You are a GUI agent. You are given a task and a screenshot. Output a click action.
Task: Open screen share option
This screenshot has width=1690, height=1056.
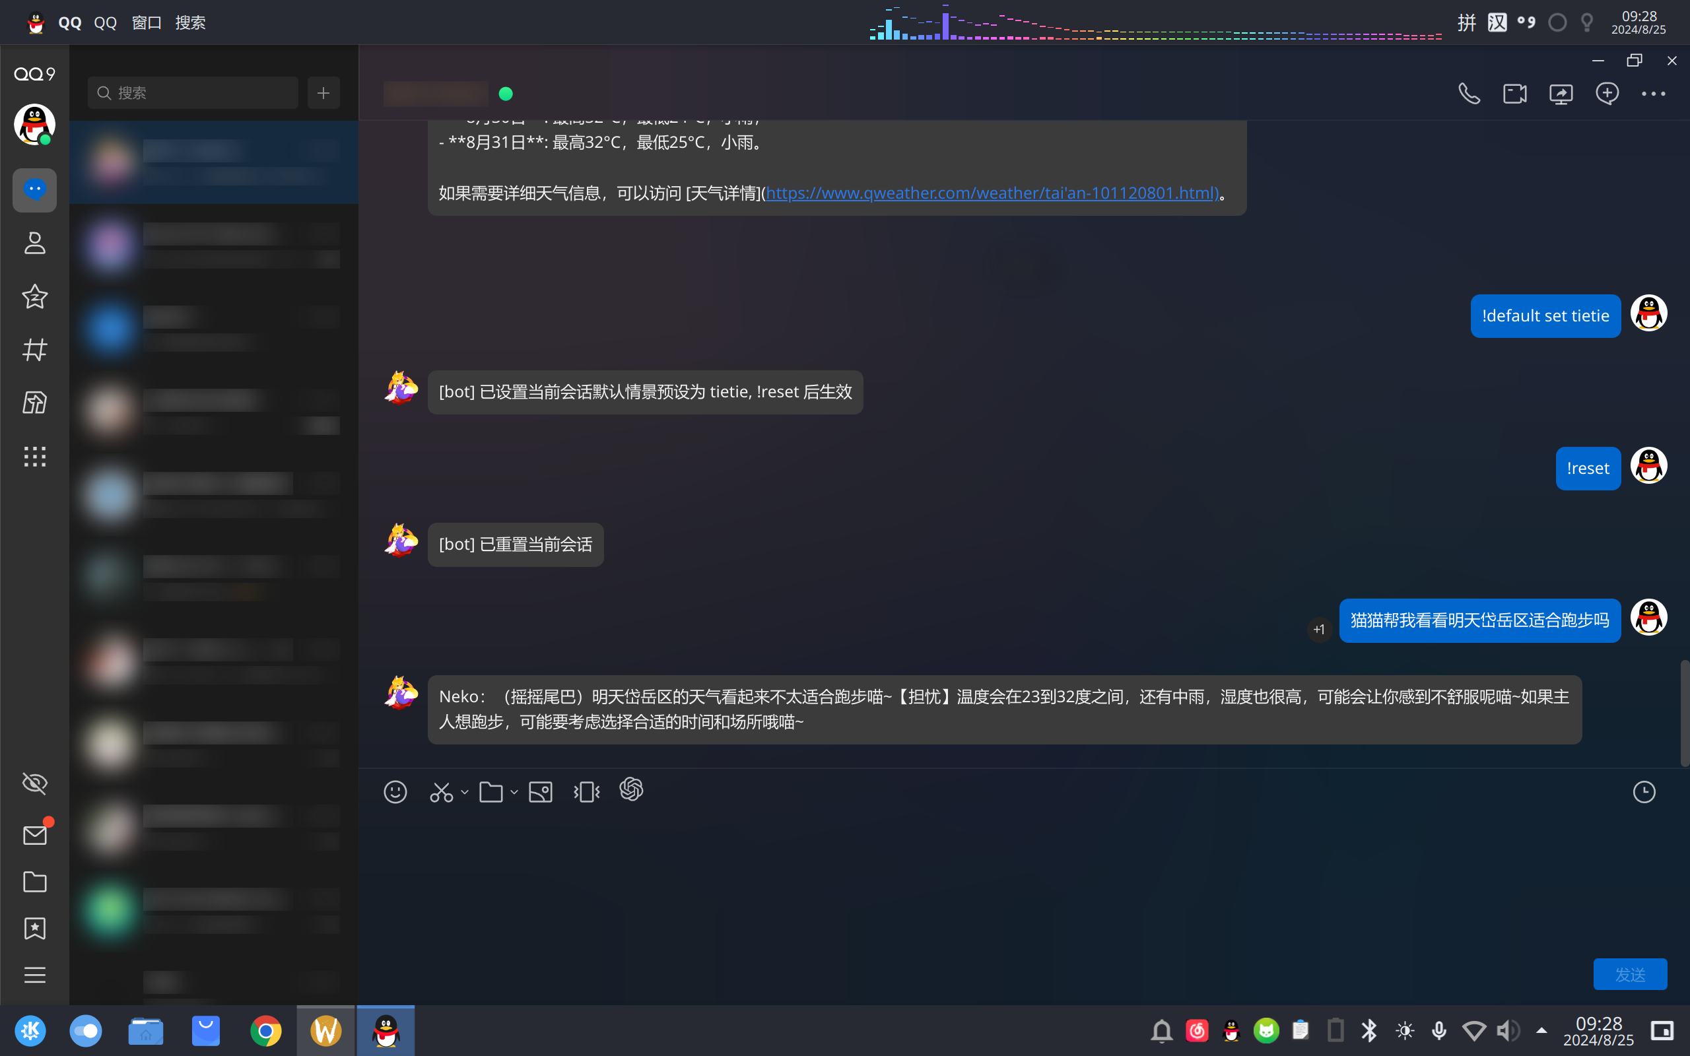click(x=1561, y=94)
